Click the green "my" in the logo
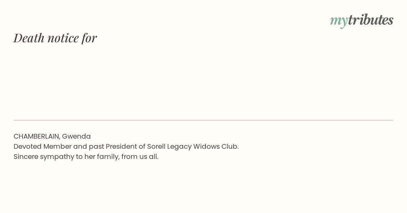 [339, 21]
